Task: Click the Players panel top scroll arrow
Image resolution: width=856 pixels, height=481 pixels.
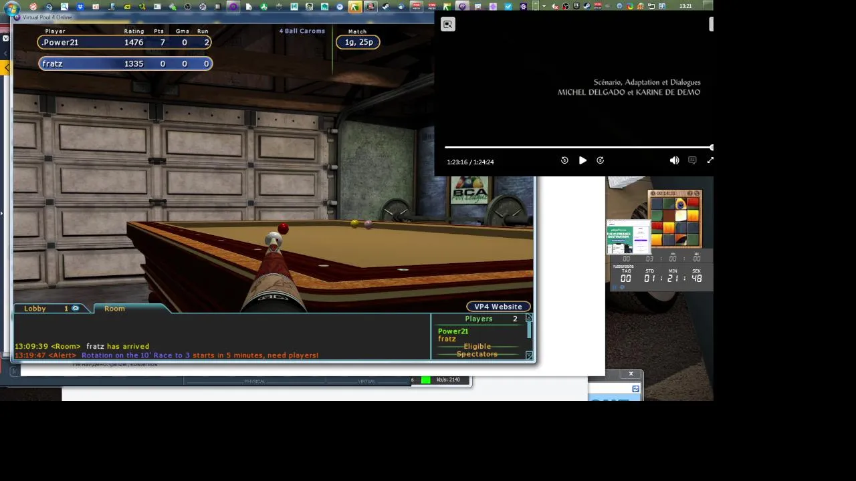Action: [529, 319]
